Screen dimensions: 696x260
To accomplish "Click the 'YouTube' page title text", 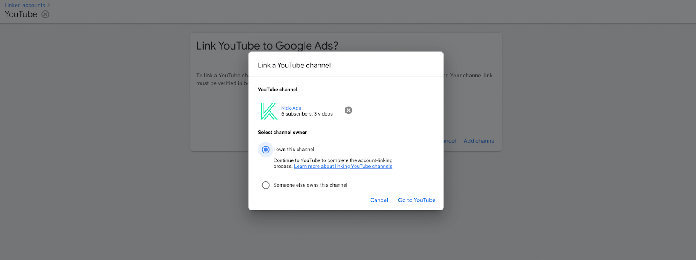I will (x=21, y=14).
